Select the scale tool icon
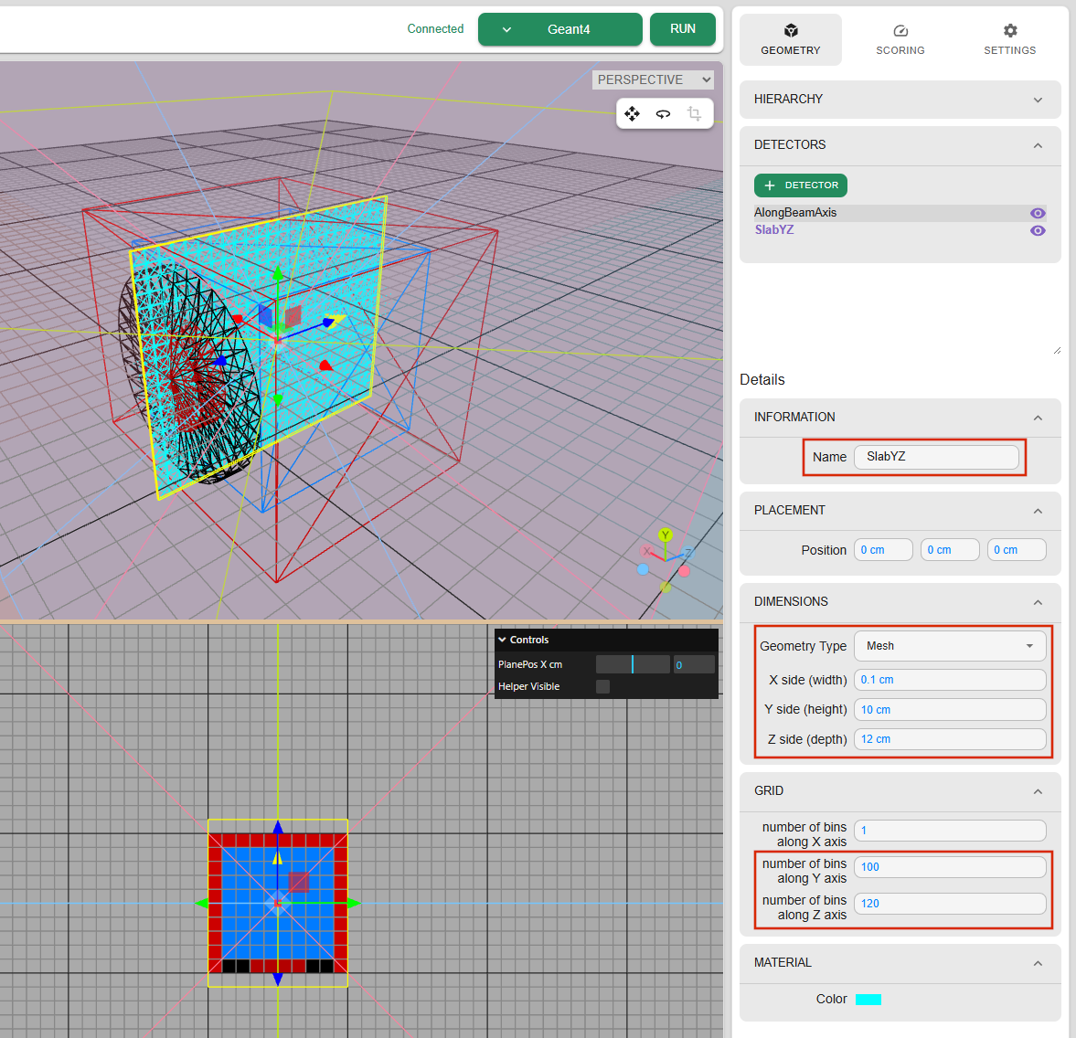 click(x=694, y=114)
